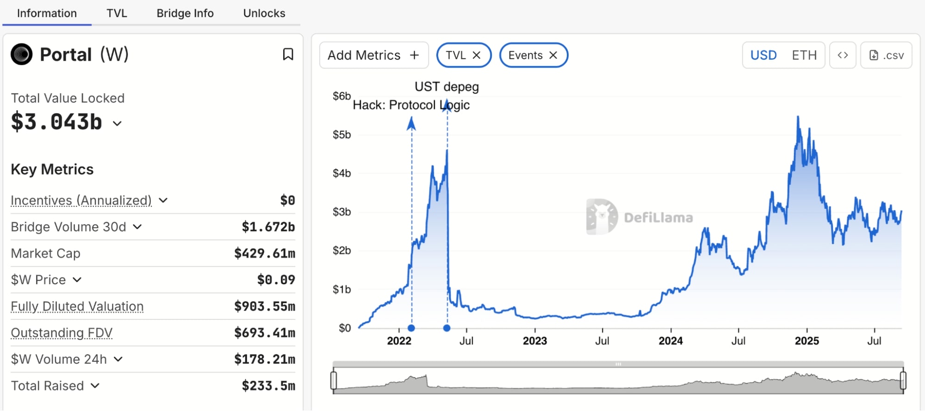The image size is (925, 411).
Task: Expand the Total Value Locked breakdown
Action: [x=118, y=123]
